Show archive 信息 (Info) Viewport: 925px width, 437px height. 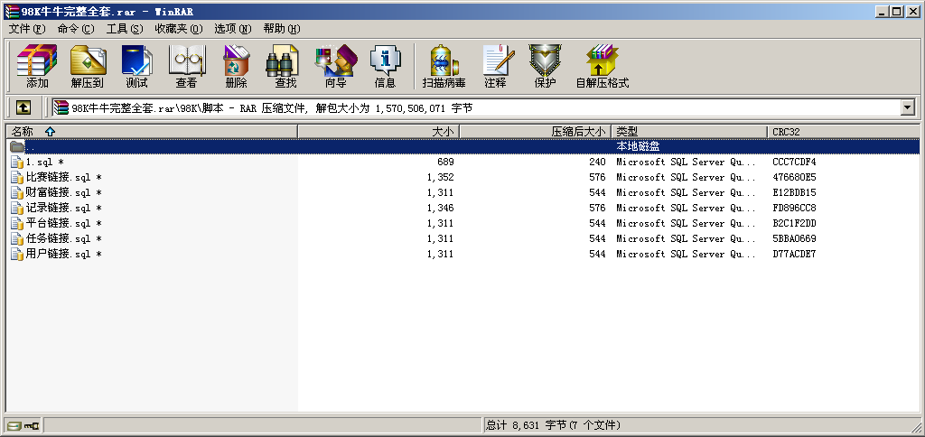(x=385, y=66)
